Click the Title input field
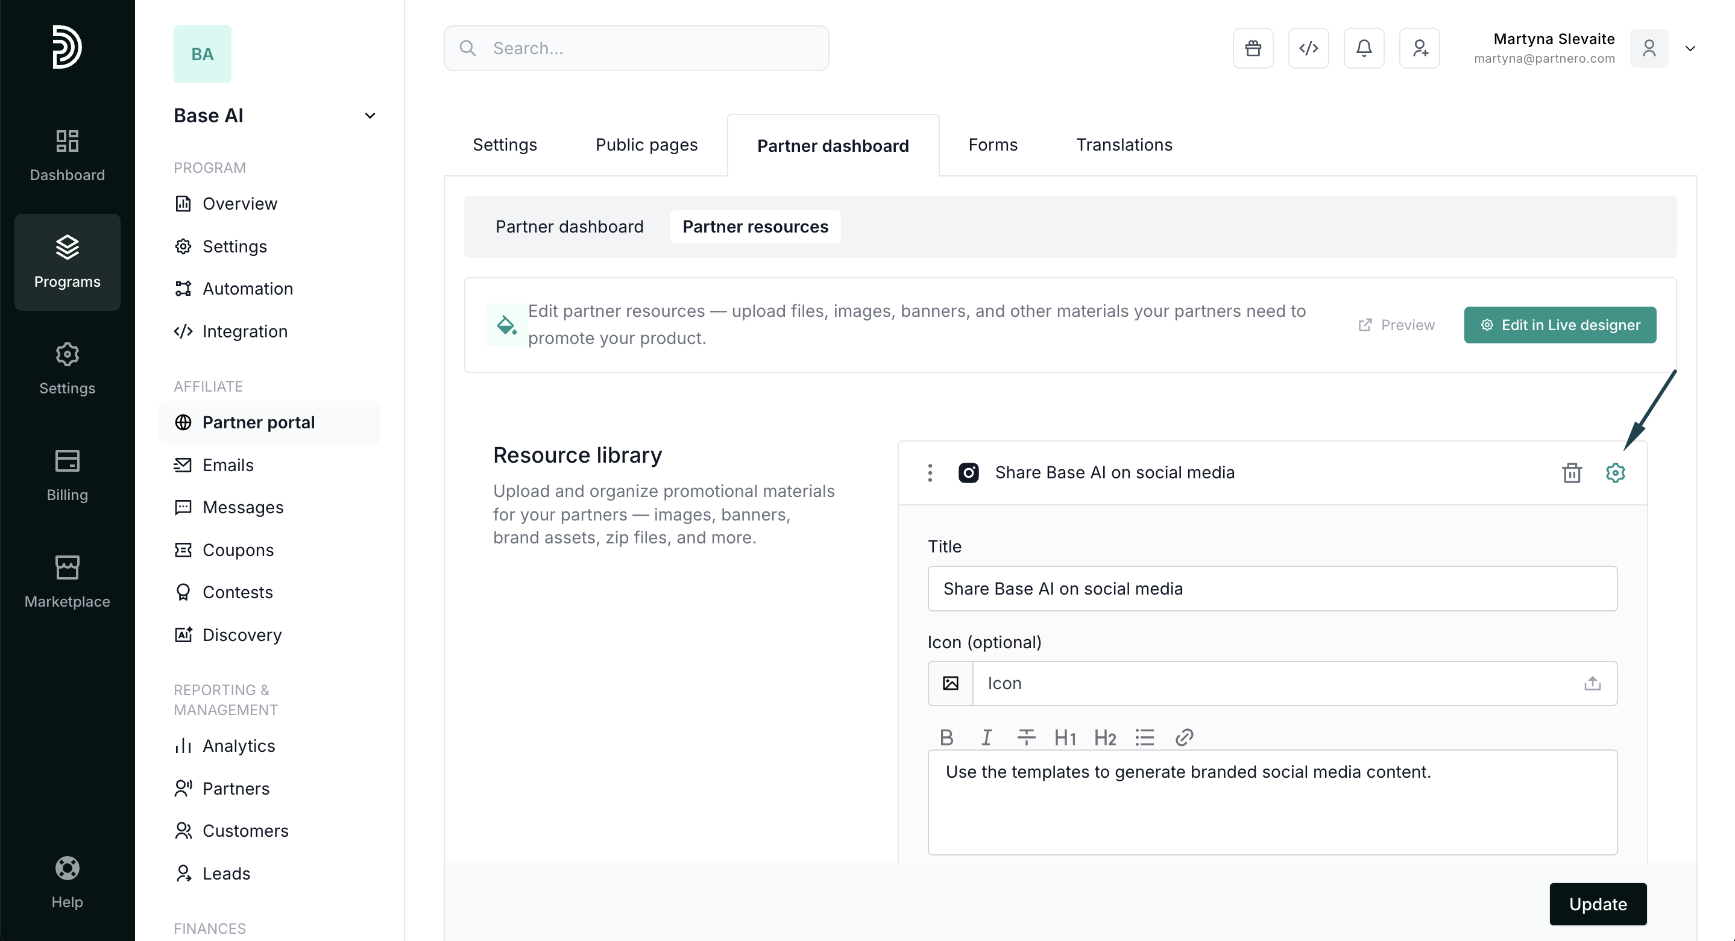 point(1271,589)
